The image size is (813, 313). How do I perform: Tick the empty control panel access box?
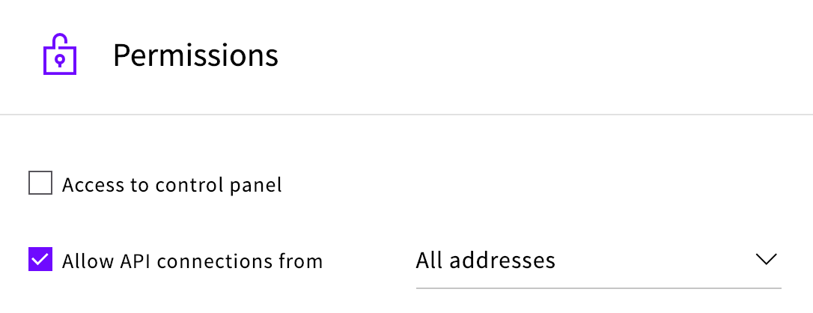(40, 183)
